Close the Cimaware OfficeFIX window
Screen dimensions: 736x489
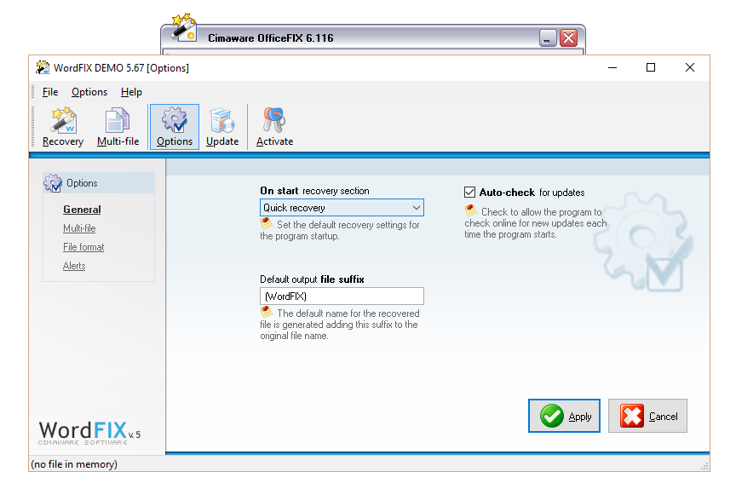[x=568, y=38]
